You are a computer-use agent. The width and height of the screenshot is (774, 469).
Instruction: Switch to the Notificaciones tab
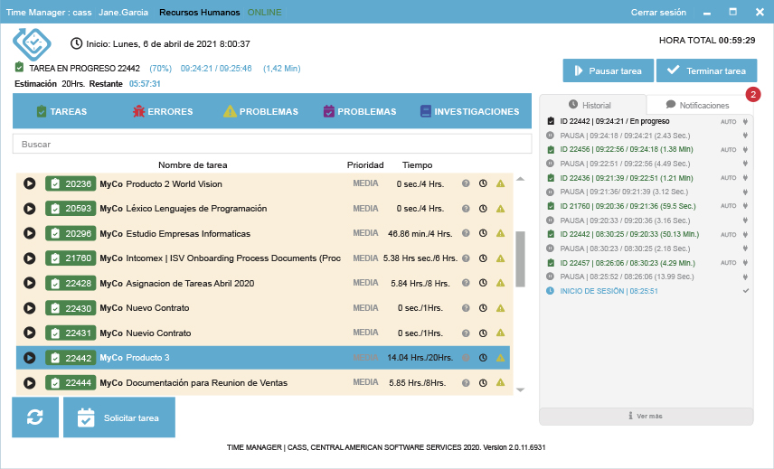coord(698,105)
